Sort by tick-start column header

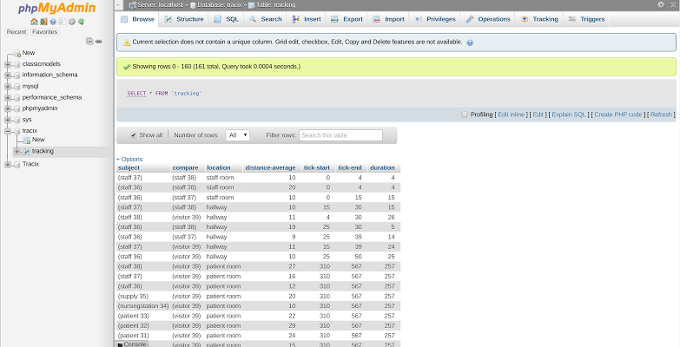pyautogui.click(x=317, y=167)
